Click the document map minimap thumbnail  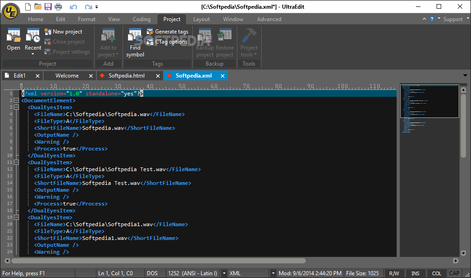click(x=429, y=101)
